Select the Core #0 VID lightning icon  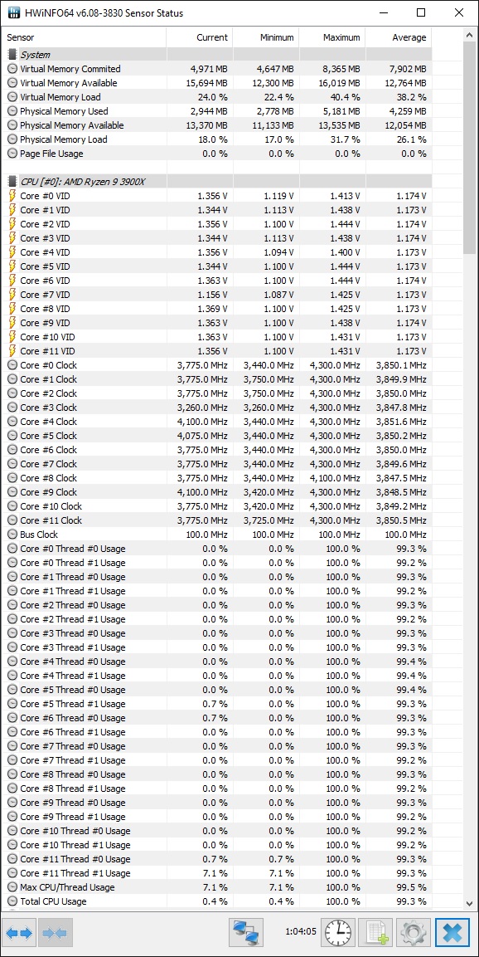[x=12, y=196]
